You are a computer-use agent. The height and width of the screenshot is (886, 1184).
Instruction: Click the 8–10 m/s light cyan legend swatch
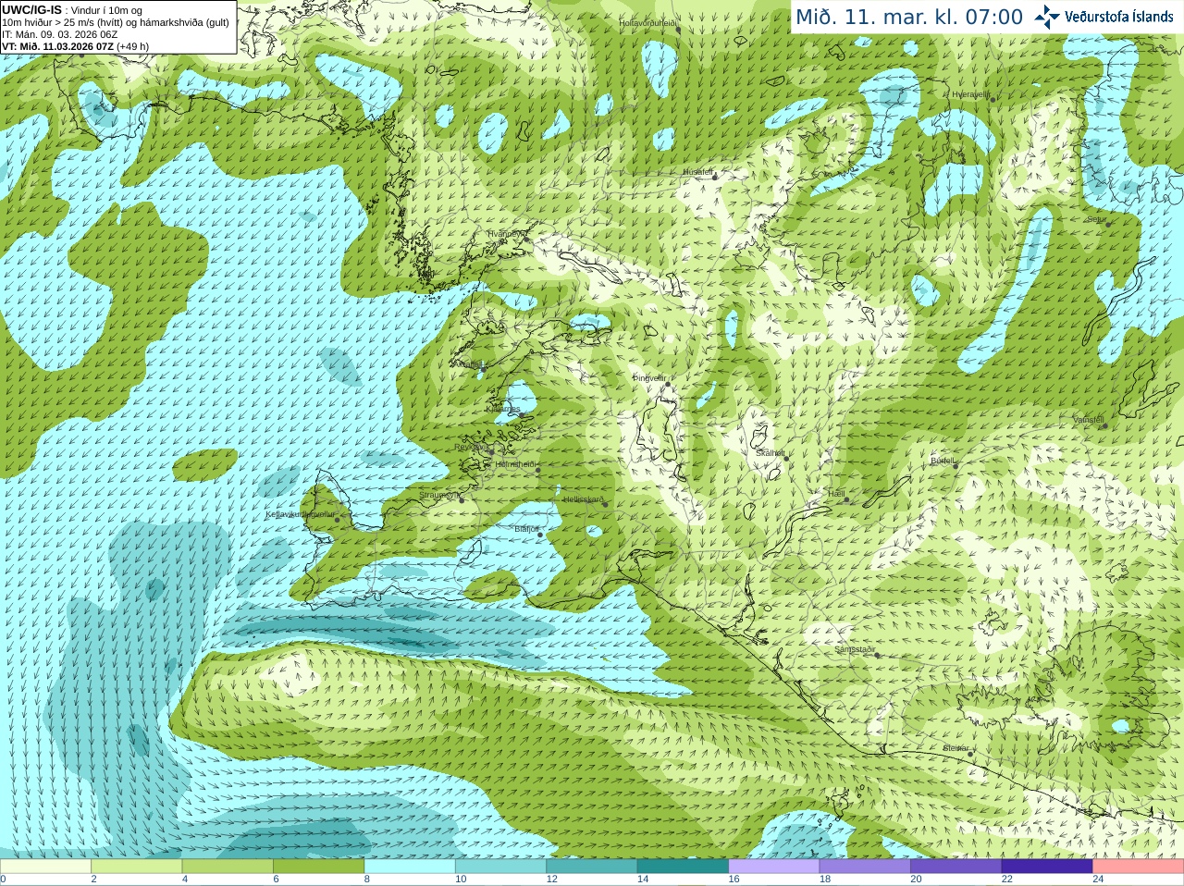pos(410,867)
